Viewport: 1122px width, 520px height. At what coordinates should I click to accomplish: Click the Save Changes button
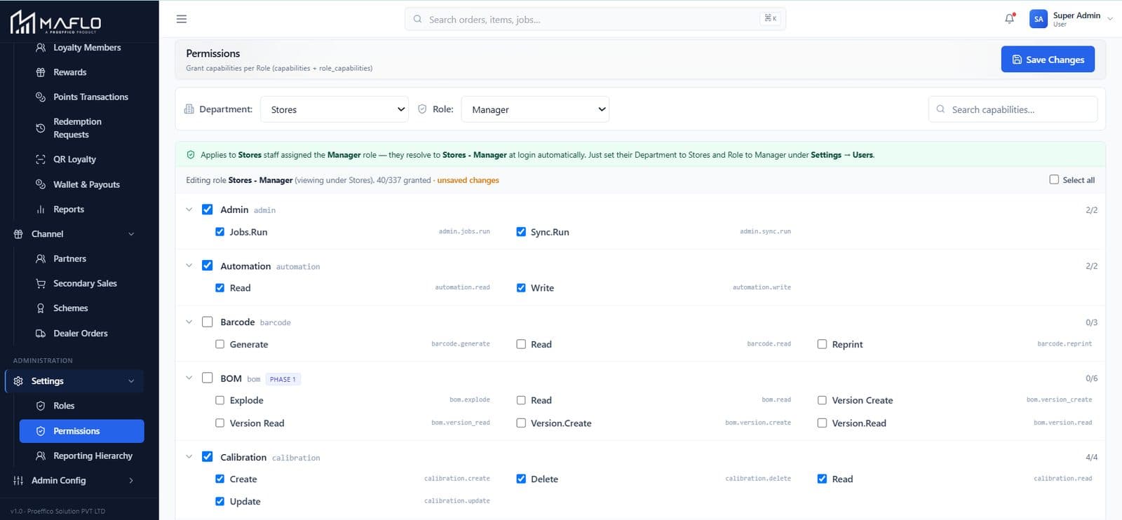point(1048,60)
